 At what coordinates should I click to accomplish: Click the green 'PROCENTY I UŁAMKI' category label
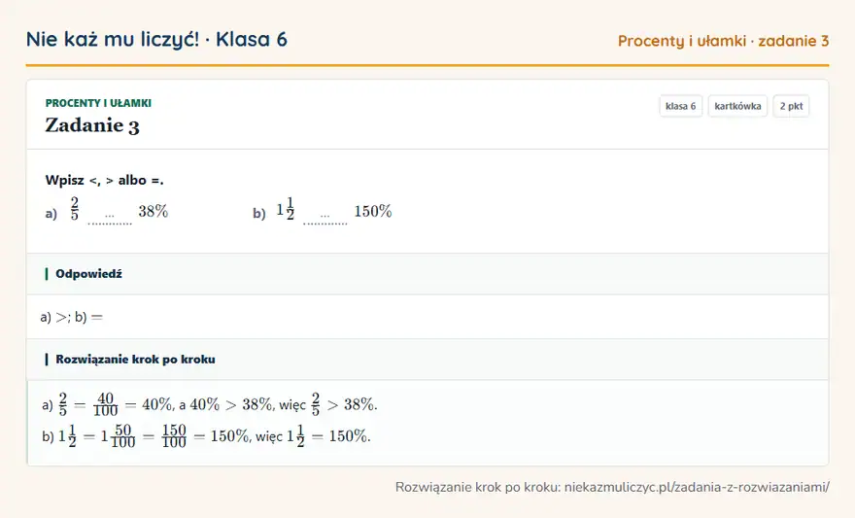98,103
